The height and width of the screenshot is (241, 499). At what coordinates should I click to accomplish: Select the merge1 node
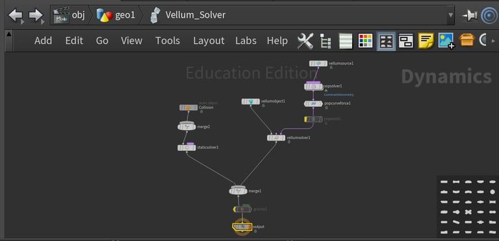point(238,191)
